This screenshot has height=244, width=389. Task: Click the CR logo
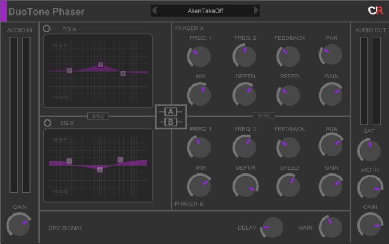pyautogui.click(x=376, y=11)
